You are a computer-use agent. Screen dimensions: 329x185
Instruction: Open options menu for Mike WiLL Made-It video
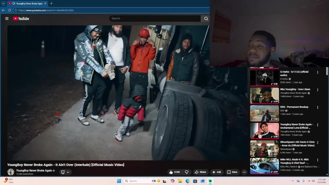pyautogui.click(x=318, y=160)
